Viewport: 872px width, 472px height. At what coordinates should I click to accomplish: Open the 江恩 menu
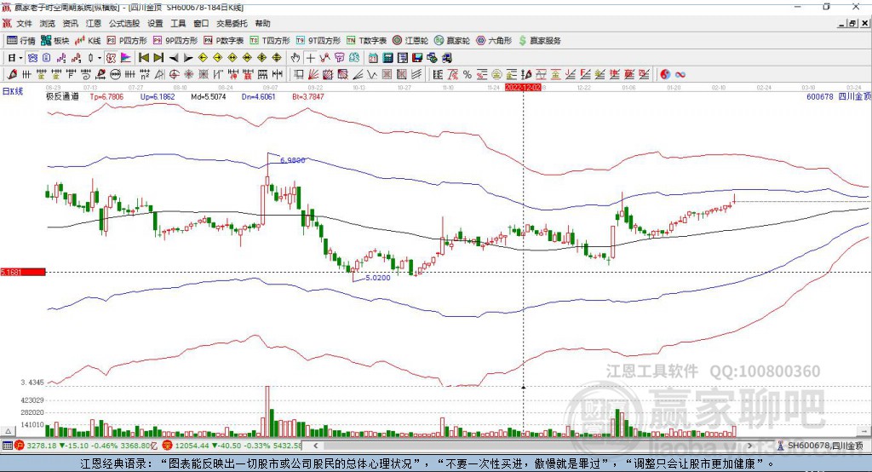[x=94, y=23]
